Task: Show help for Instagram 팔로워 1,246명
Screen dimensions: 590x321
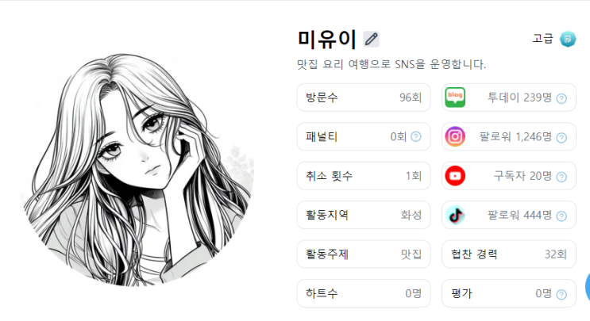Action: pyautogui.click(x=561, y=138)
